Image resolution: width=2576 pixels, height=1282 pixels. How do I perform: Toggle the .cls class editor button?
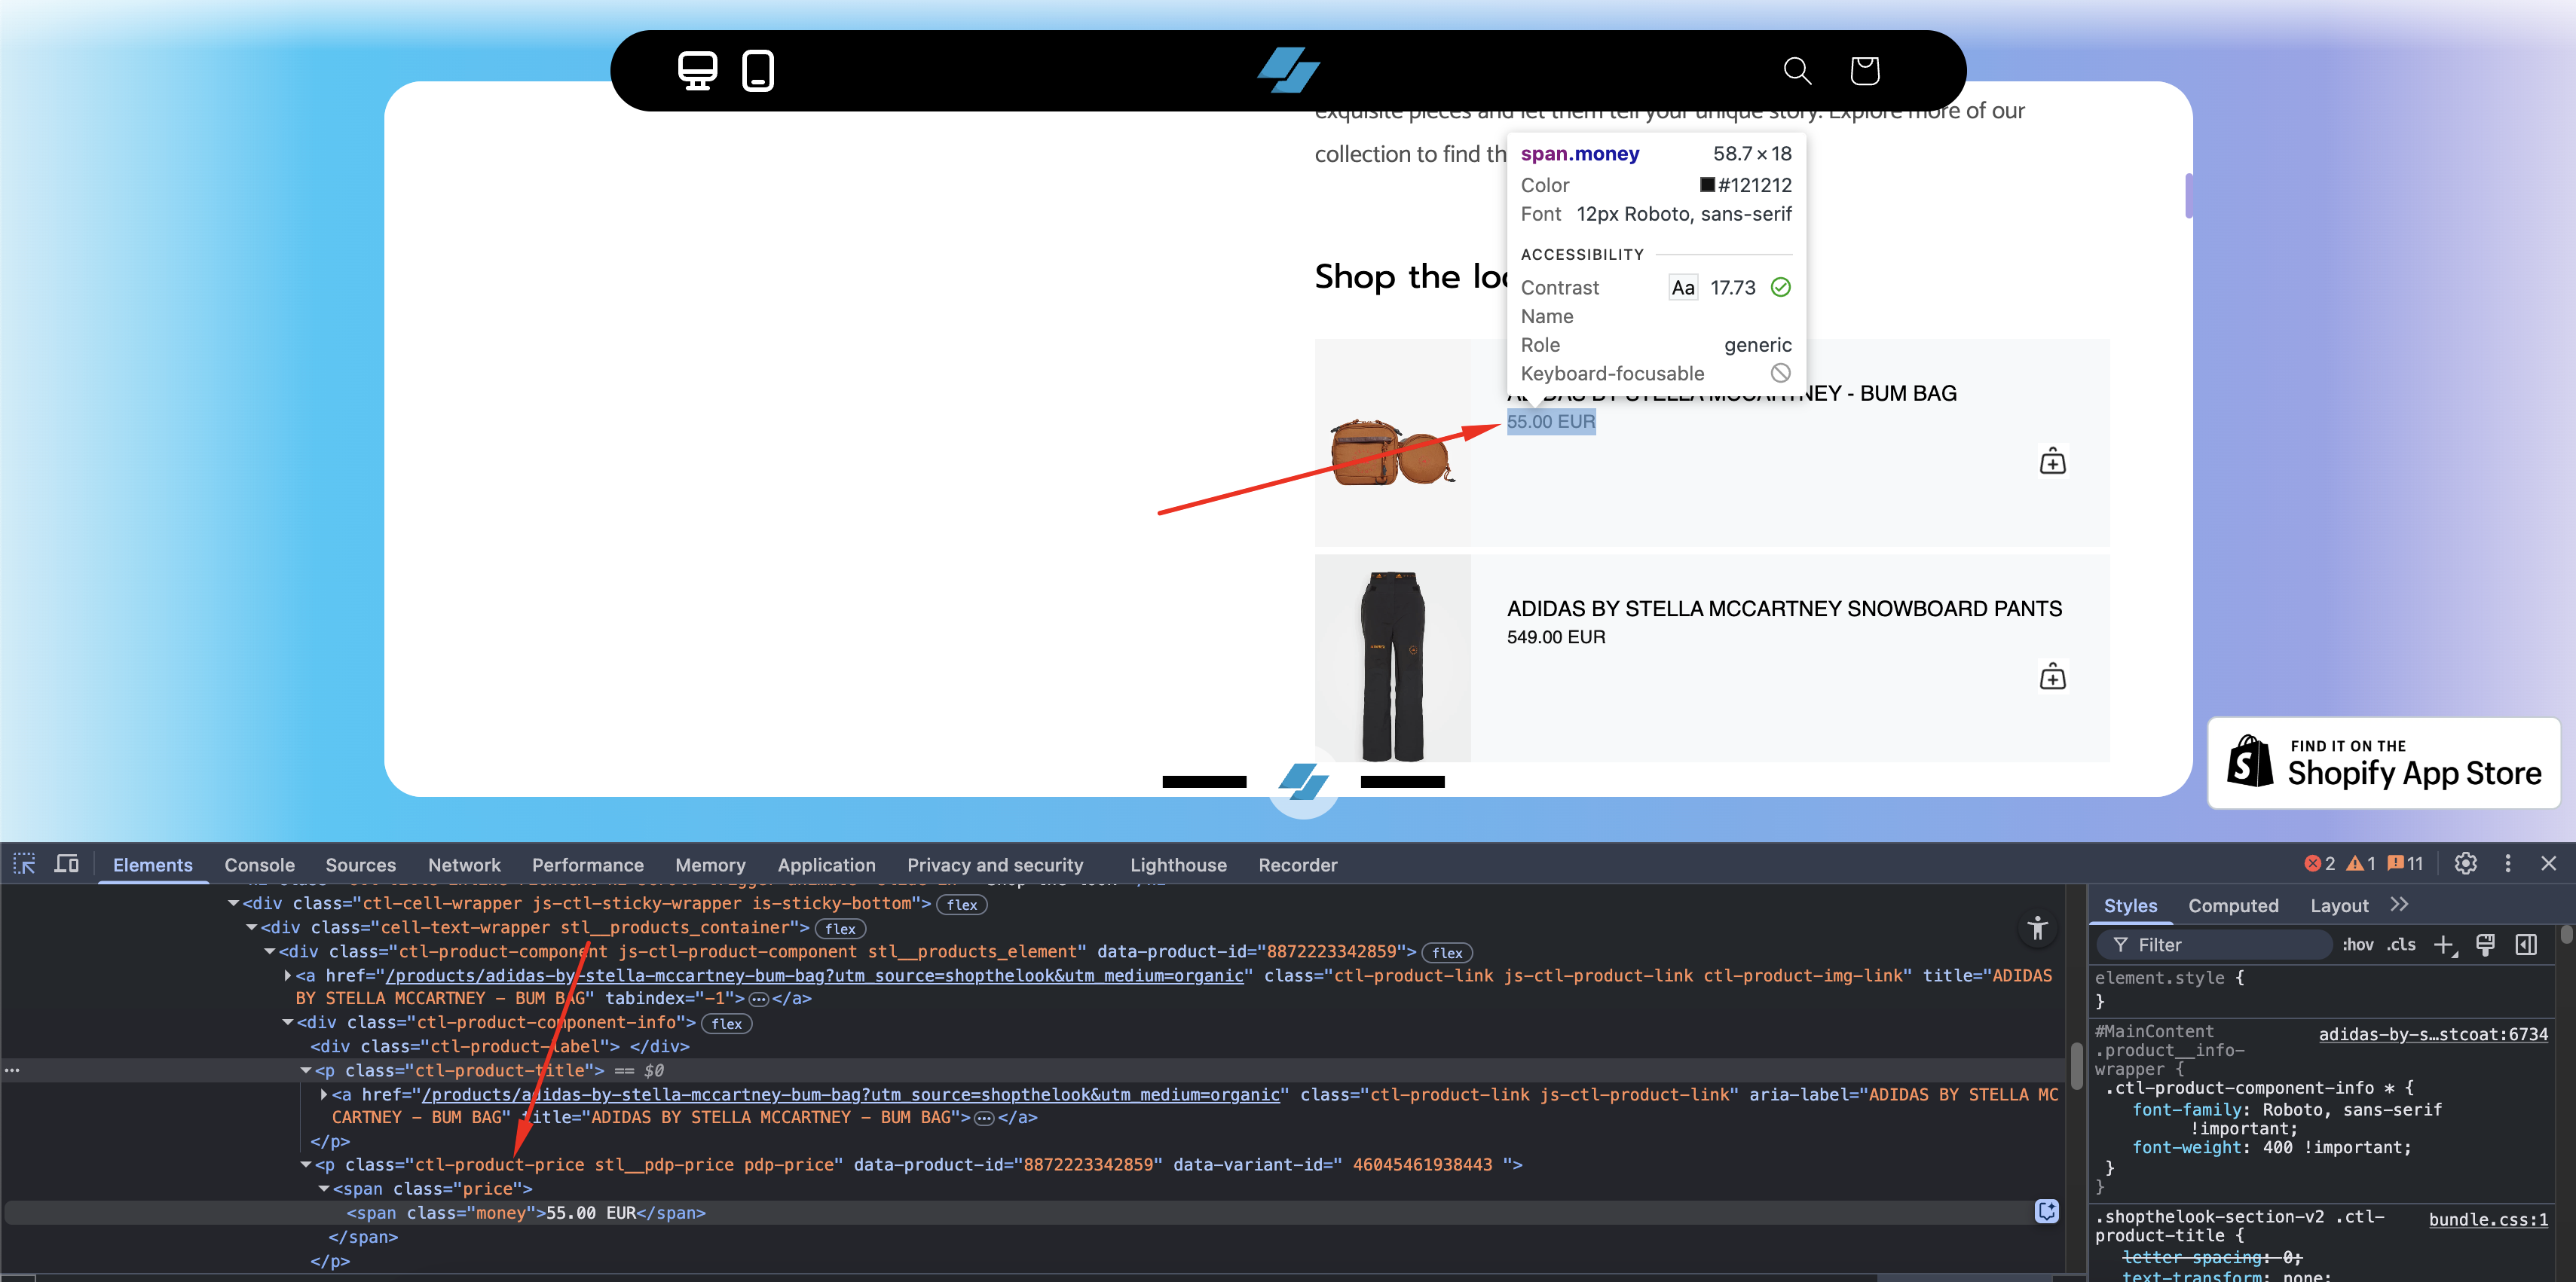pos(2400,945)
